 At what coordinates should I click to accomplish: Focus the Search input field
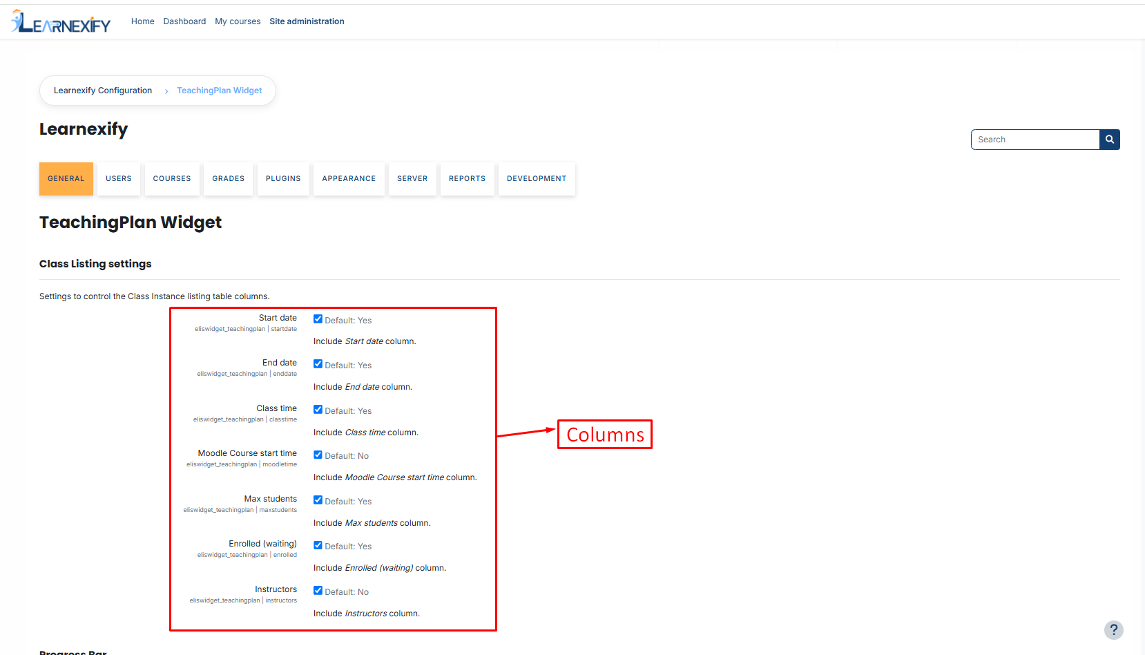coord(1035,140)
